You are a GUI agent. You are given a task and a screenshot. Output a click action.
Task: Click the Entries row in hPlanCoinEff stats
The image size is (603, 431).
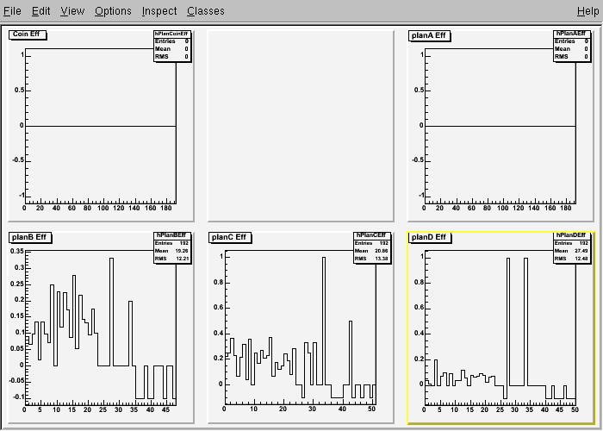pos(172,41)
